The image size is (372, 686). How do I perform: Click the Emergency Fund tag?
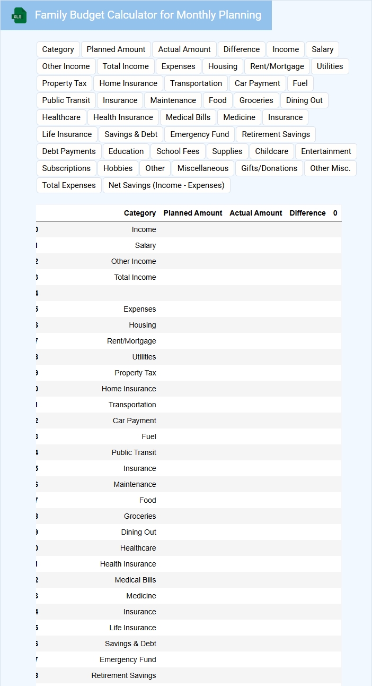click(200, 134)
